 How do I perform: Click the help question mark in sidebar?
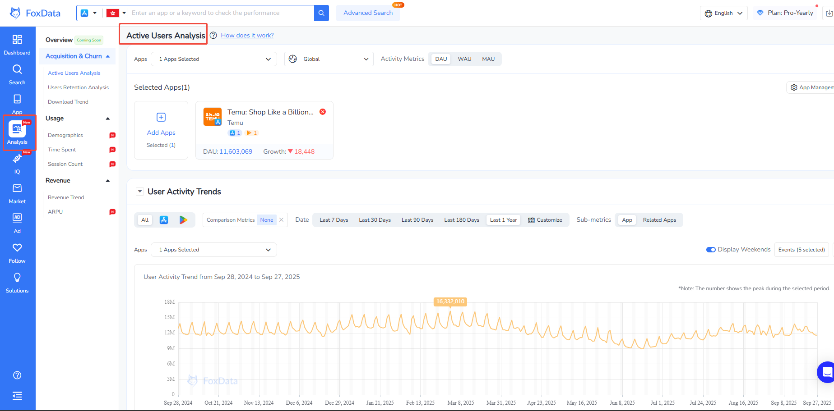coord(17,375)
